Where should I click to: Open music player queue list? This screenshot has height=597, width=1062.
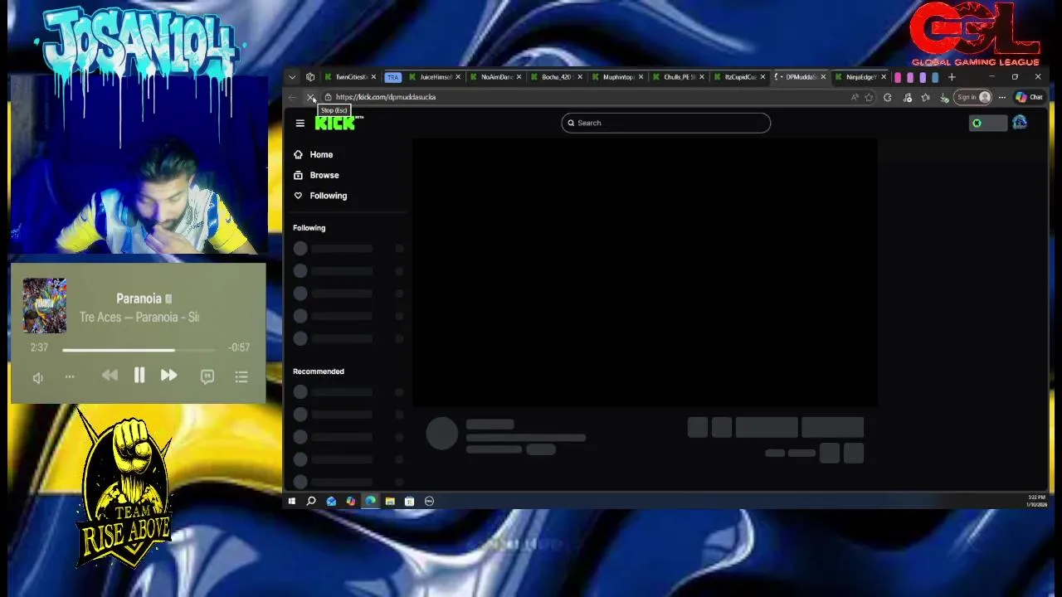point(241,377)
